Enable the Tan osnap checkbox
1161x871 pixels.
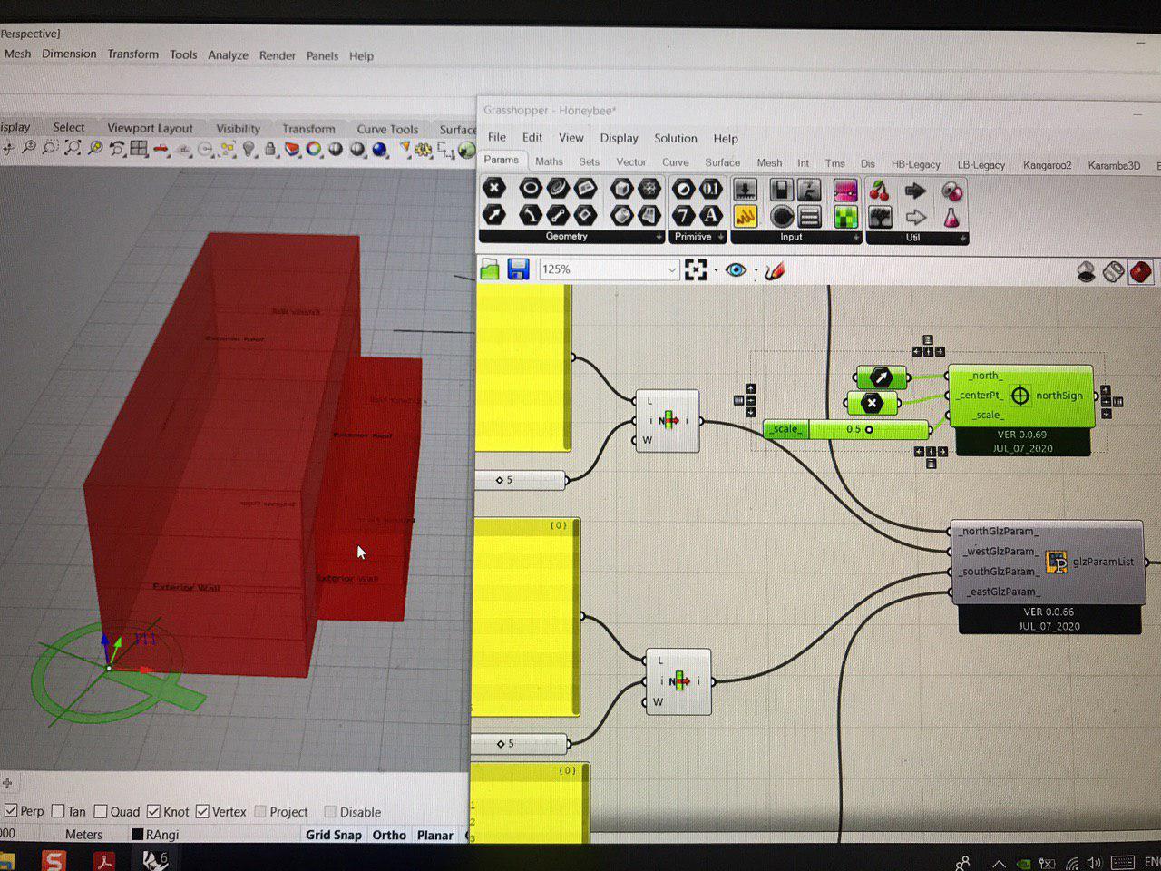click(x=58, y=811)
